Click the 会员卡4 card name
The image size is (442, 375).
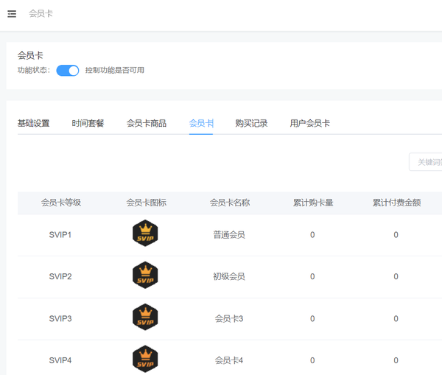[x=229, y=360]
